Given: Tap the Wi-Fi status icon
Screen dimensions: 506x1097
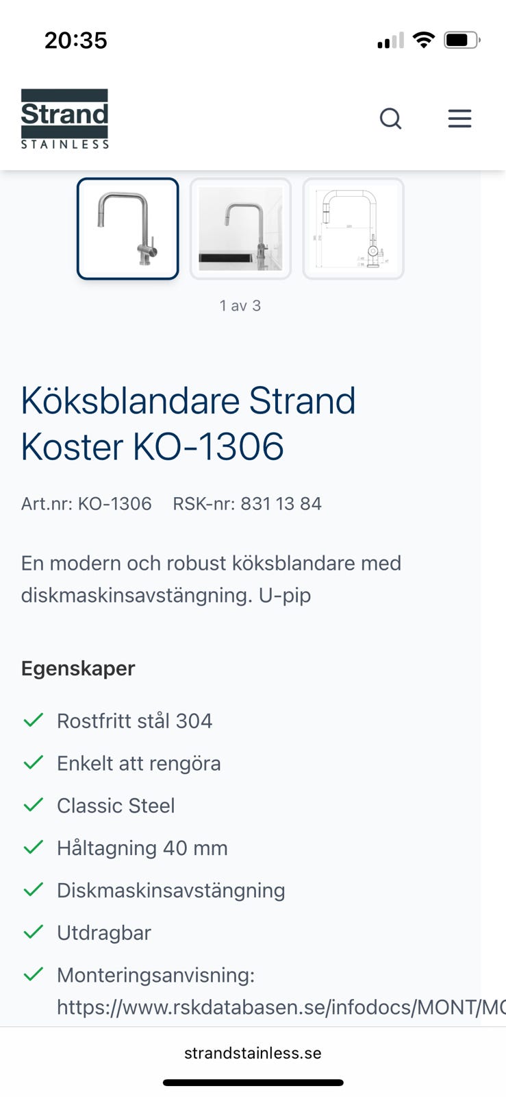Looking at the screenshot, I should click(424, 40).
